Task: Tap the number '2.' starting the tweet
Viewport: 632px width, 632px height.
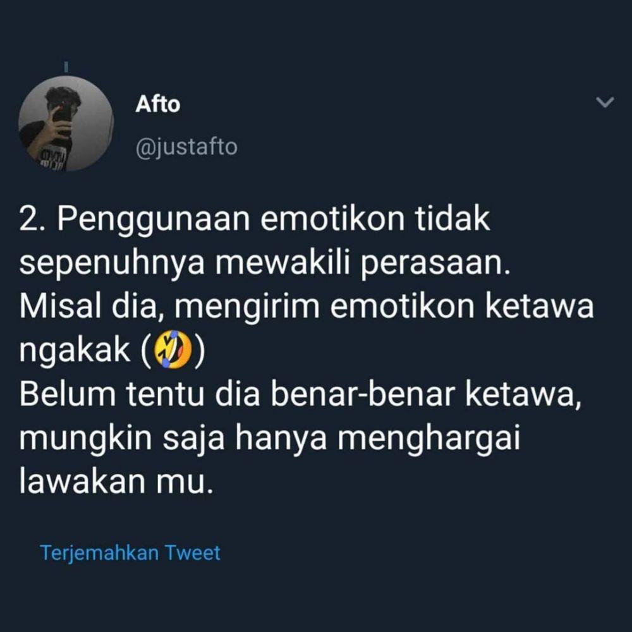Action: pos(34,220)
